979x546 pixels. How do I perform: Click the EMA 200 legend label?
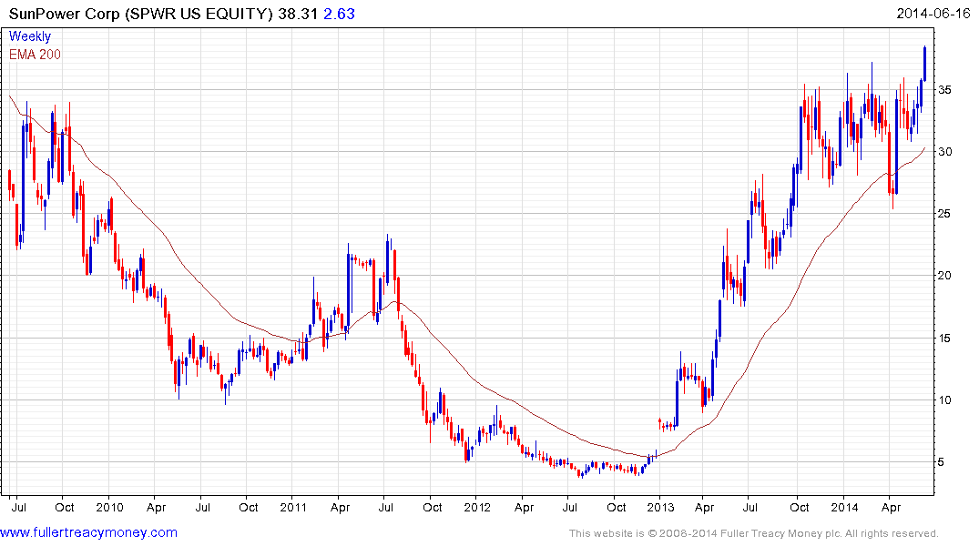35,55
